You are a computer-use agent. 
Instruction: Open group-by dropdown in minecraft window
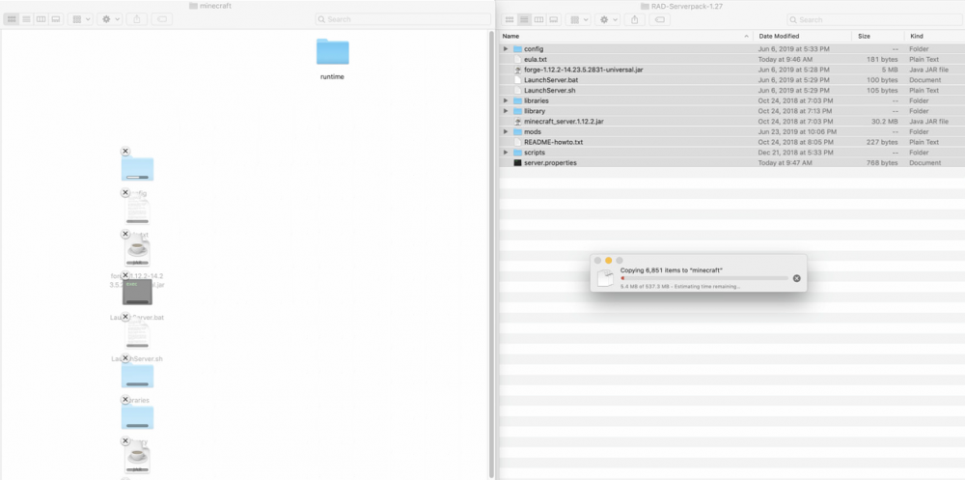point(80,19)
